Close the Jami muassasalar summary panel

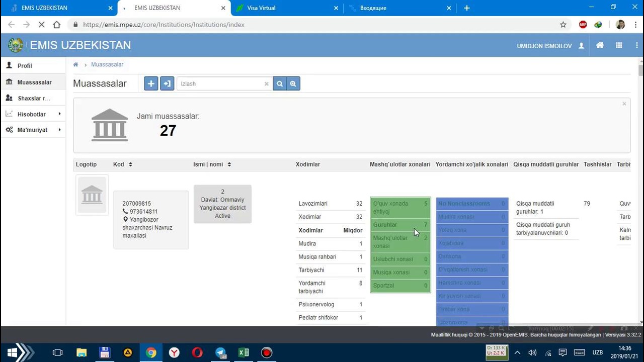[624, 104]
